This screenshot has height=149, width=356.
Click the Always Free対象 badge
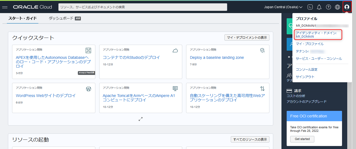pos(86,73)
